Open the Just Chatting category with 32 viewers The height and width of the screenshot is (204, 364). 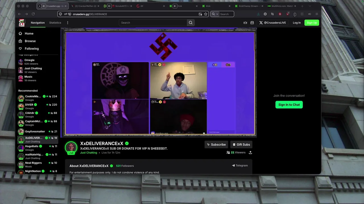click(38, 70)
